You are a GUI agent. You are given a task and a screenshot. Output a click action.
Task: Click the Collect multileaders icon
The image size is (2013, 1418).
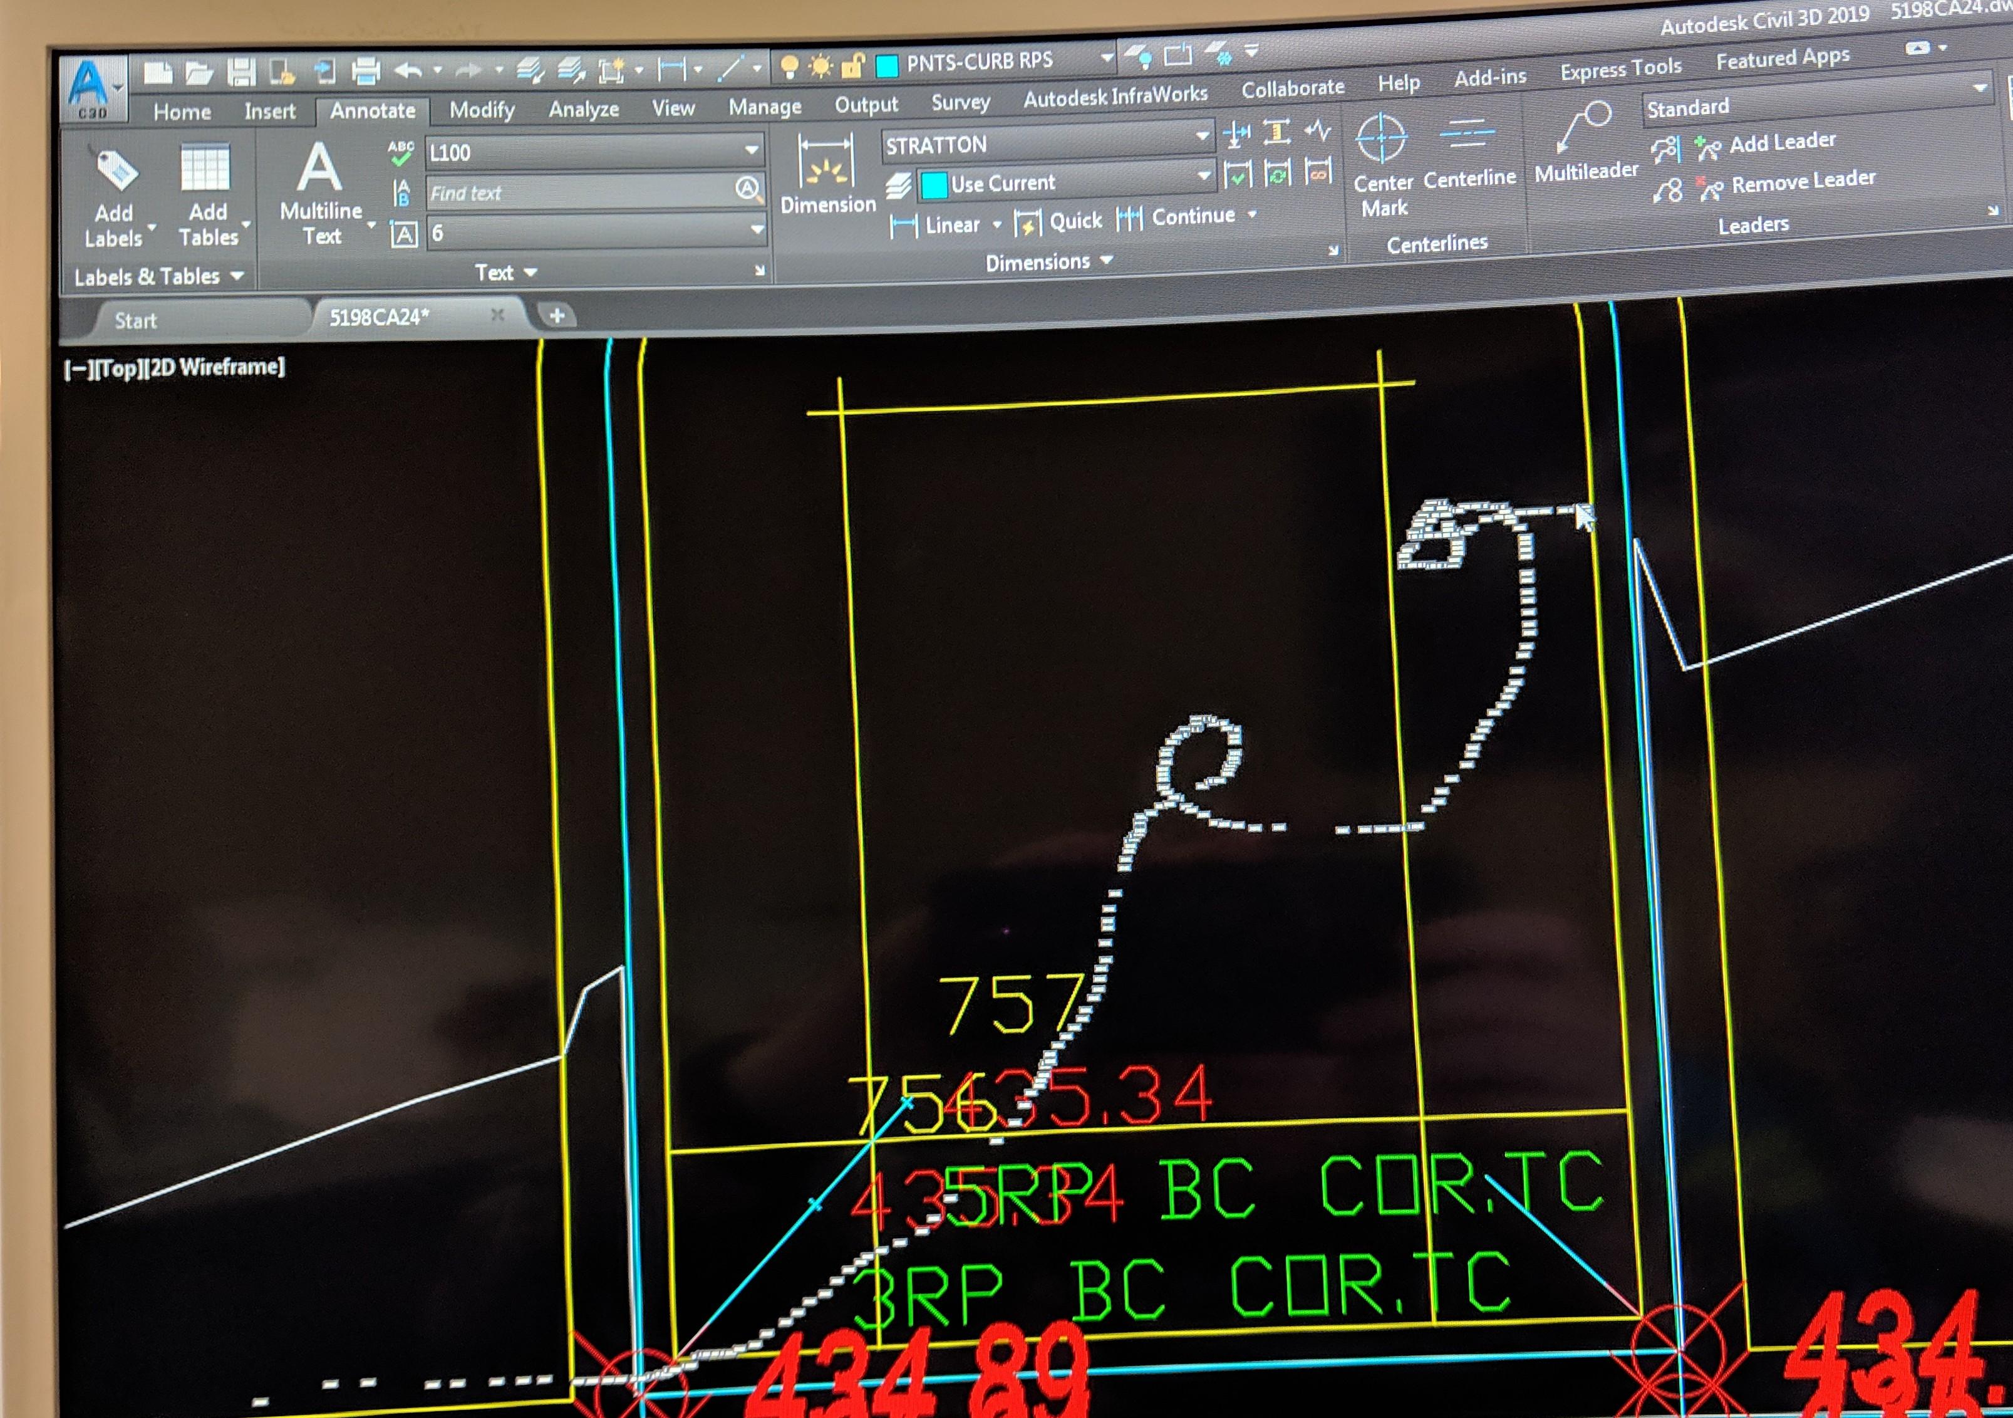click(1667, 190)
